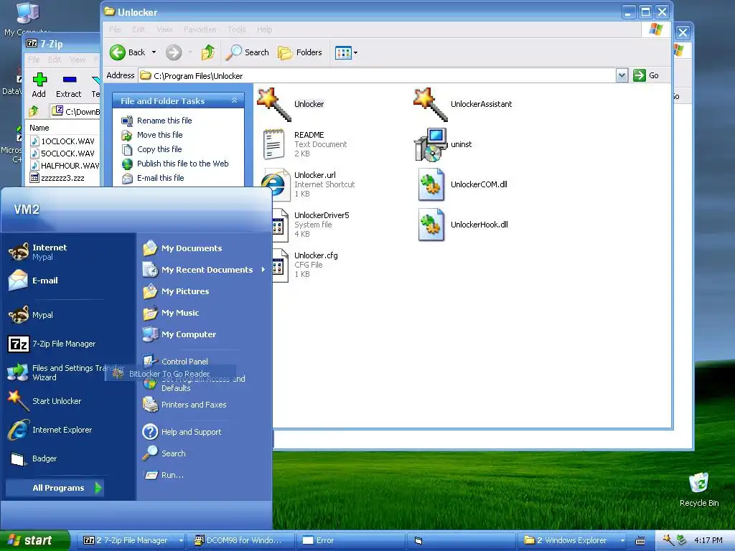This screenshot has width=735, height=551.
Task: Select Unlocker.cfg file
Action: tap(304, 265)
